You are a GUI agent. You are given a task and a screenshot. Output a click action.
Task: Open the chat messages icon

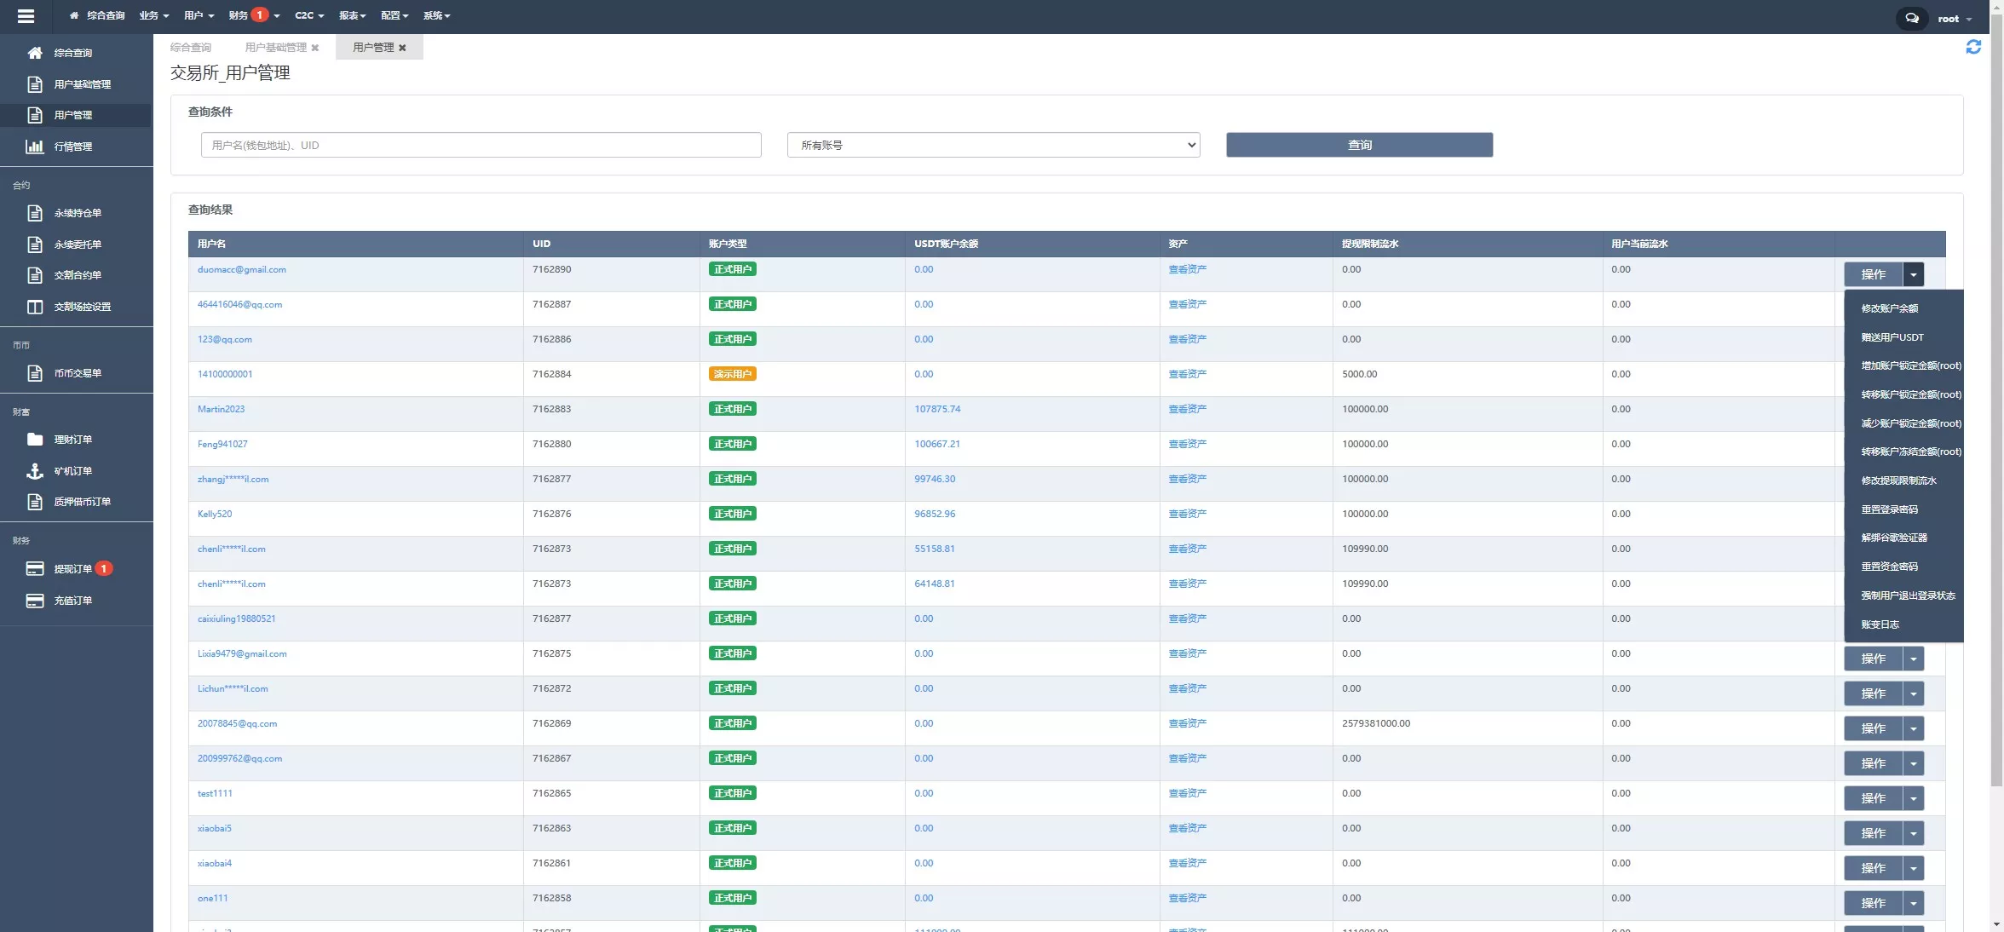click(x=1912, y=18)
